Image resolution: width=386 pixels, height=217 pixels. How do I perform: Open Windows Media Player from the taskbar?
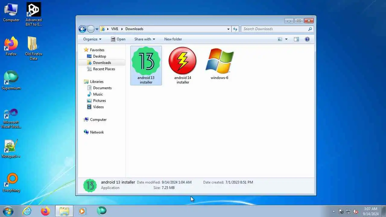82,211
